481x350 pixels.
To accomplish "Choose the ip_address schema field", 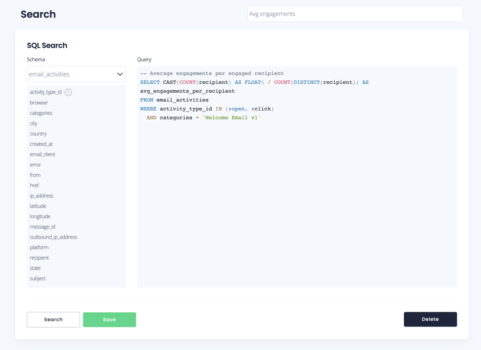I will [41, 196].
